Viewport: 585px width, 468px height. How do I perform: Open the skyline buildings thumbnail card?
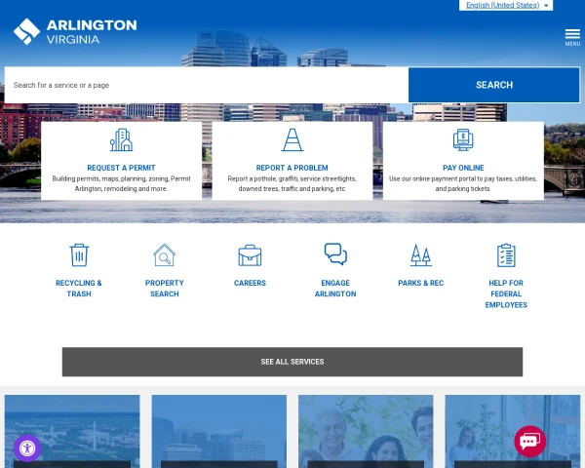point(219,431)
